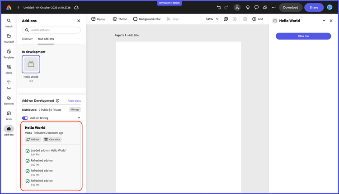
Task: Click the group objects icon in toolbar
Action: 234,19
